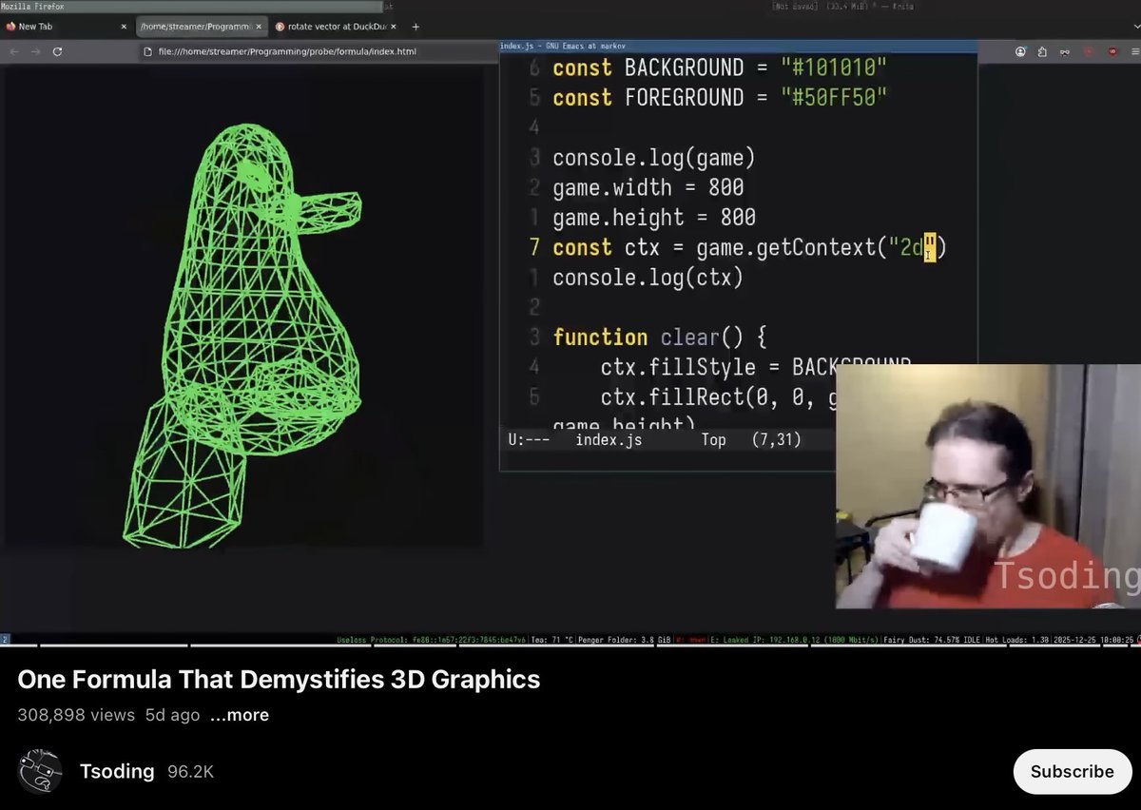Close the New Tab tab with its X
This screenshot has width=1141, height=810.
click(124, 27)
